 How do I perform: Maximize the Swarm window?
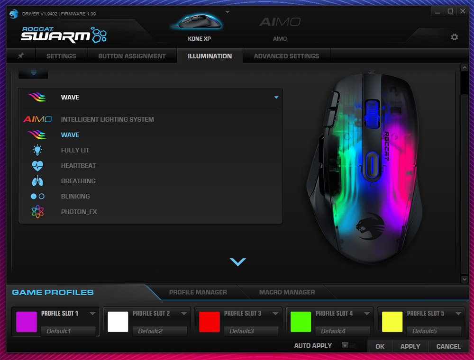450,11
